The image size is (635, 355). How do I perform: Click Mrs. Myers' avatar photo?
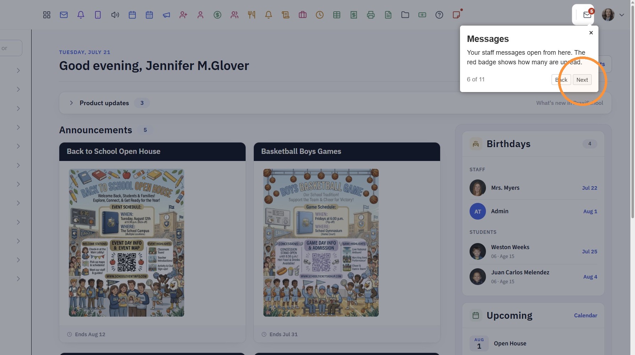478,188
